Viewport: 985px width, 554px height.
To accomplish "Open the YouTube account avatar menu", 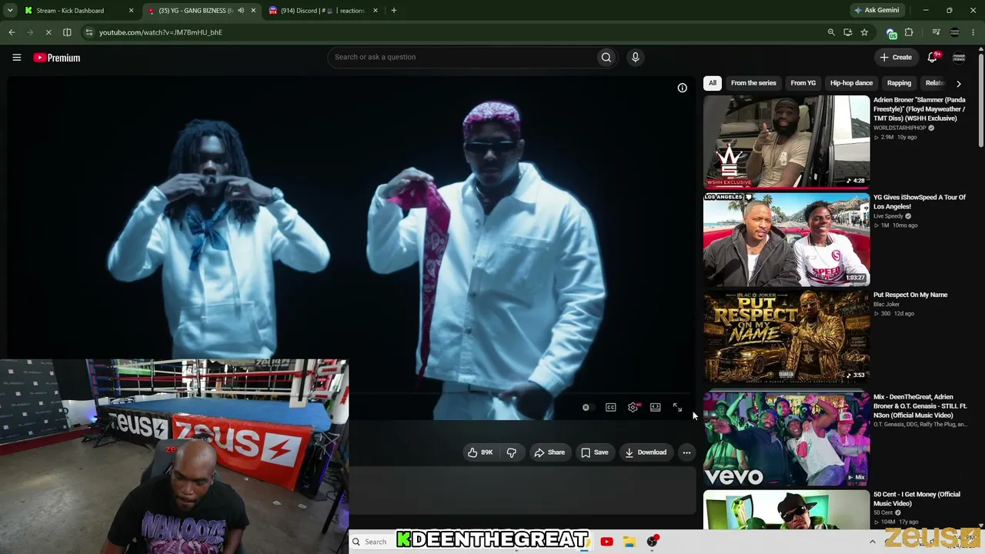I will (x=959, y=57).
